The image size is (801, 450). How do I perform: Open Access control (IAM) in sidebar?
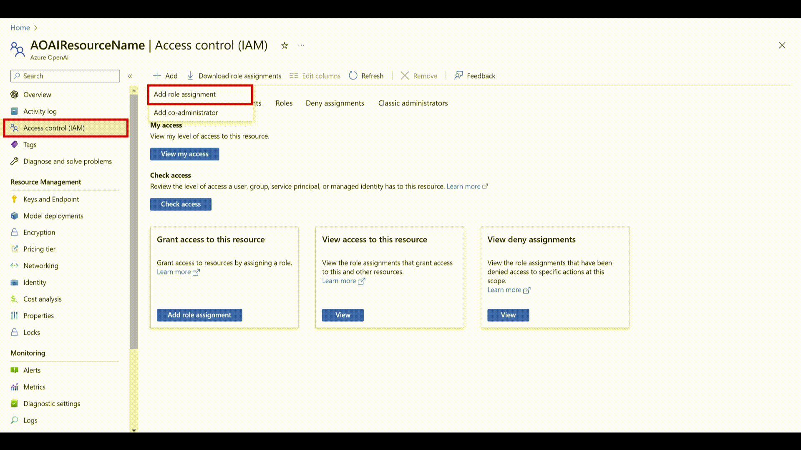pos(66,128)
